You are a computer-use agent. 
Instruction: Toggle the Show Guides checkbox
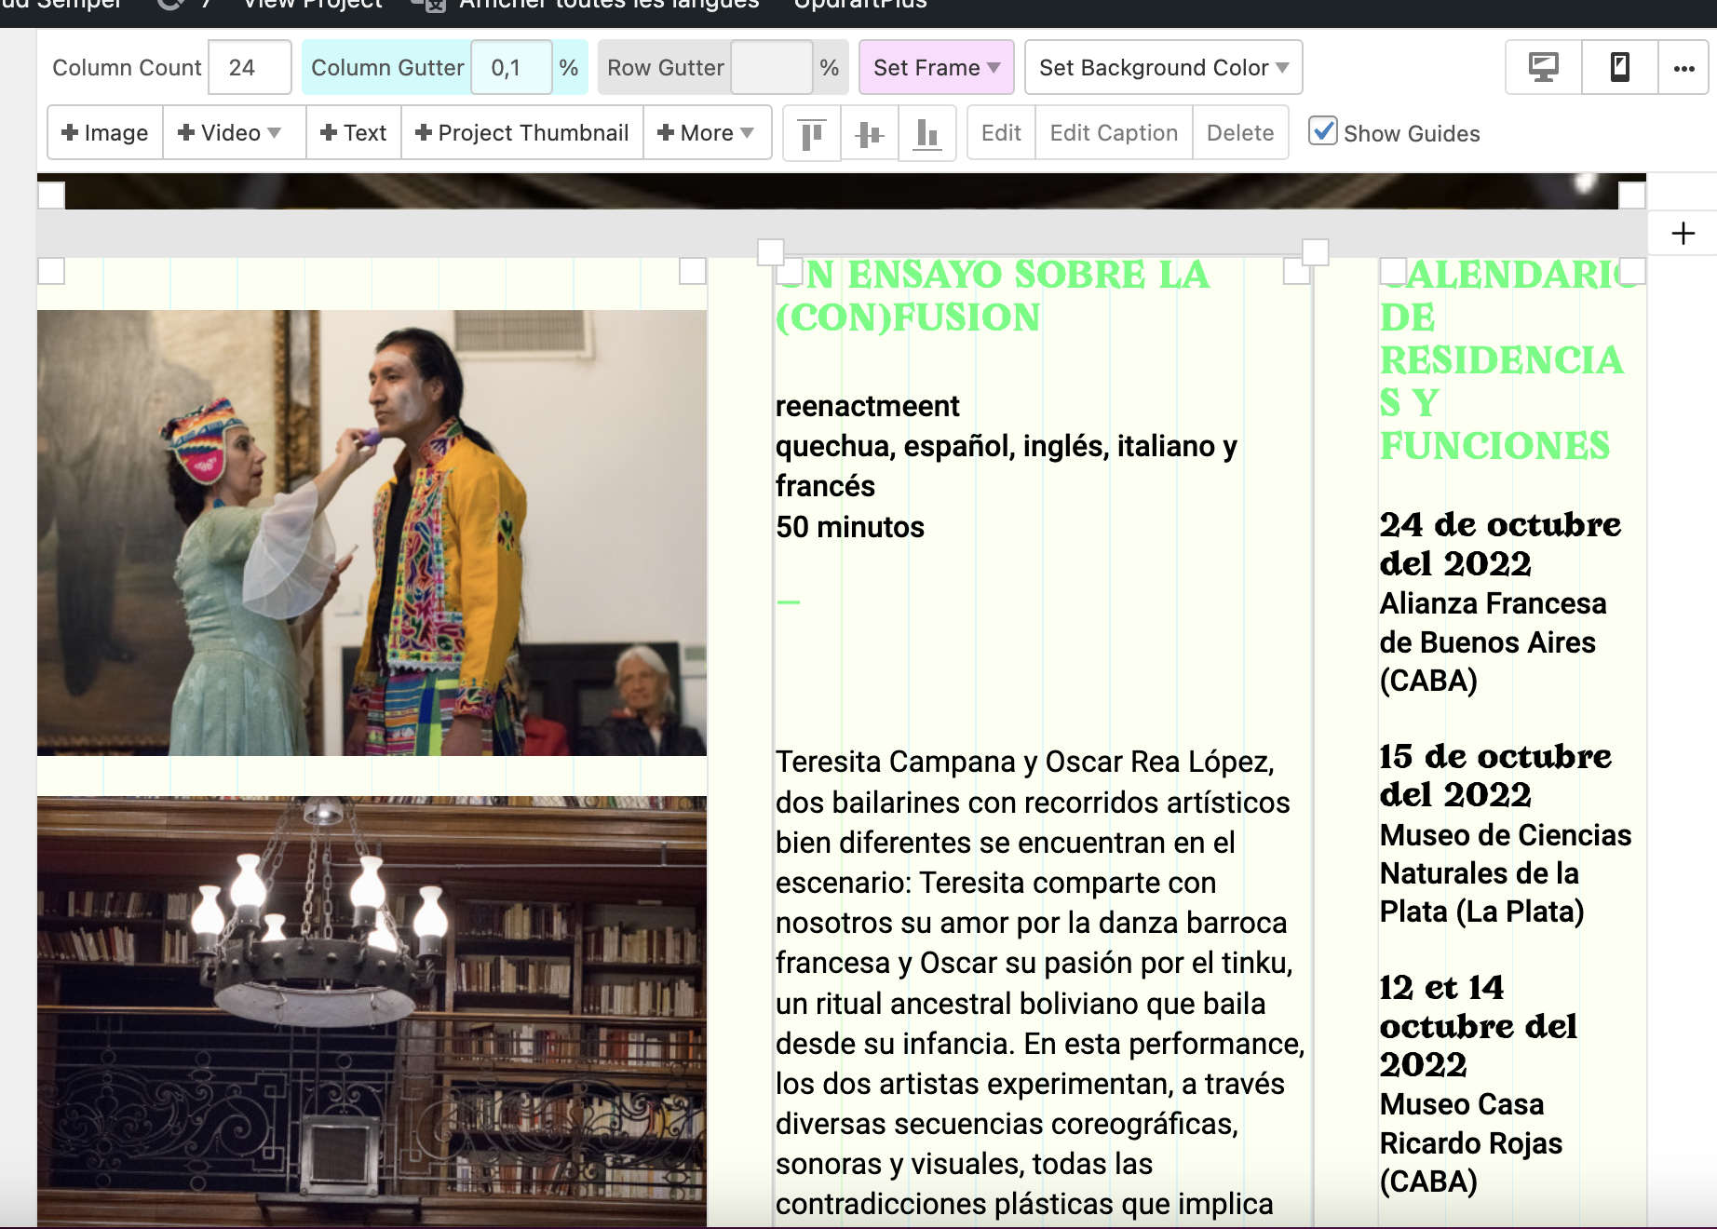click(x=1322, y=131)
